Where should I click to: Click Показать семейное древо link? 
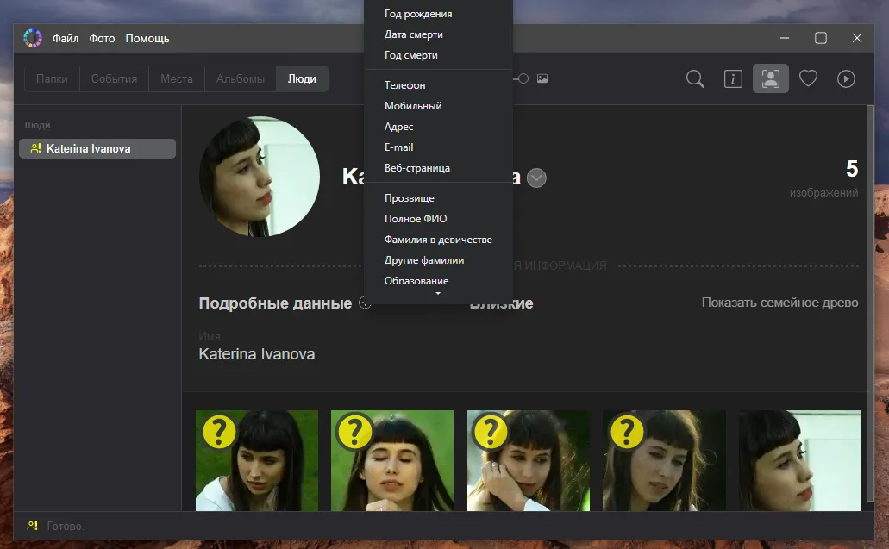click(x=779, y=303)
